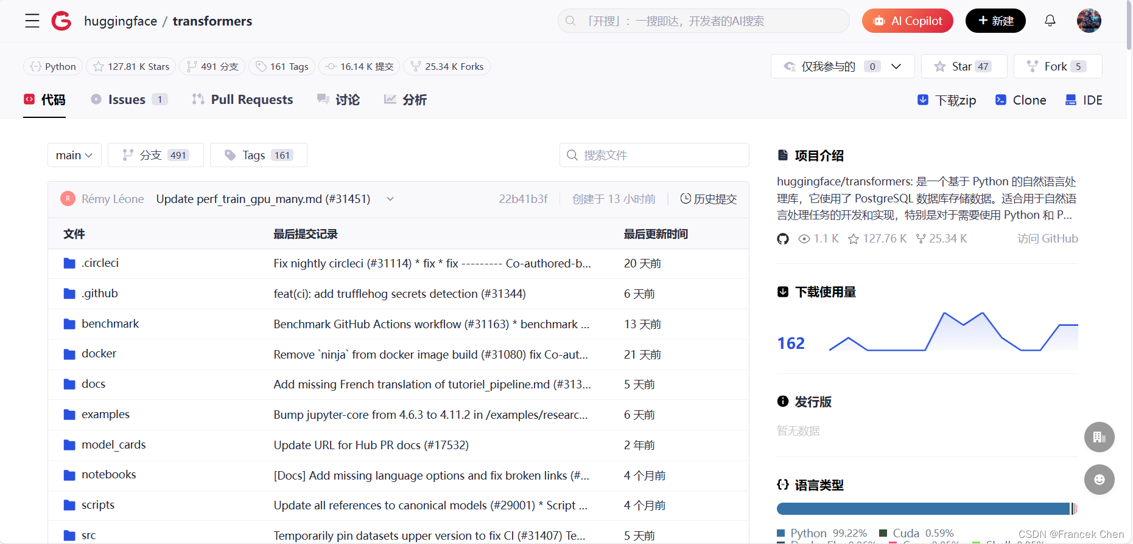
Task: Switch to the 分析 tab
Action: 405,100
